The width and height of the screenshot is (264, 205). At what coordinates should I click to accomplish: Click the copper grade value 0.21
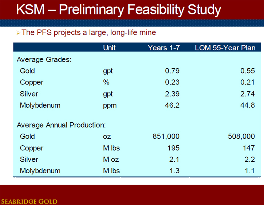click(x=247, y=82)
